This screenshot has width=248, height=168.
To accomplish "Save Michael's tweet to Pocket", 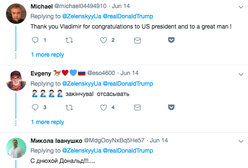I will click(171, 40).
